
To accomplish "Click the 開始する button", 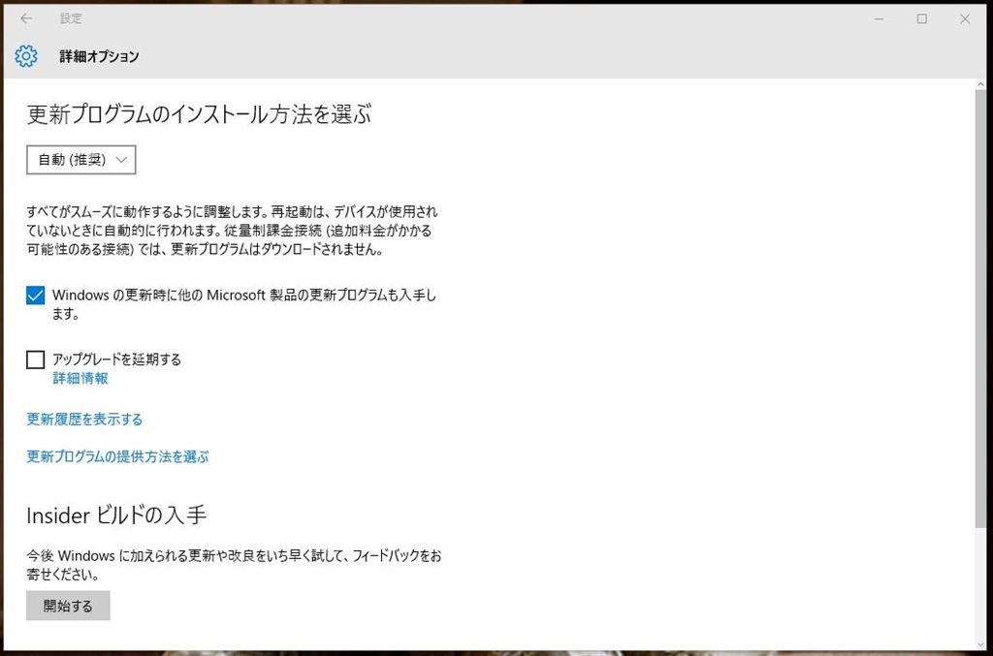I will tap(69, 606).
